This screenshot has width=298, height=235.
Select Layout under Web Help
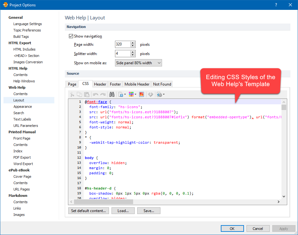pyautogui.click(x=29, y=100)
